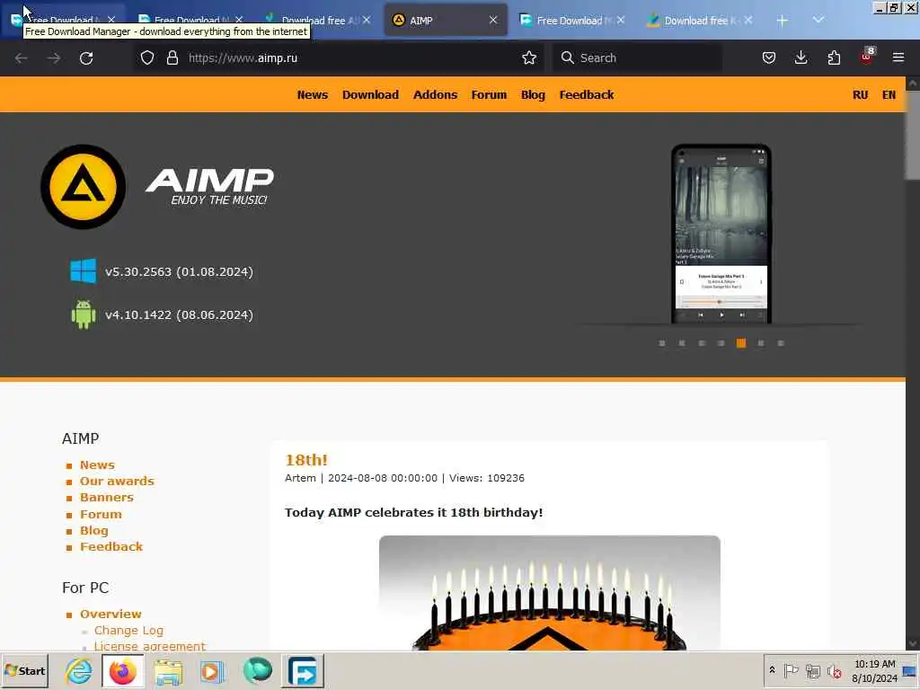
Task: Open the Addons menu item
Action: [435, 94]
